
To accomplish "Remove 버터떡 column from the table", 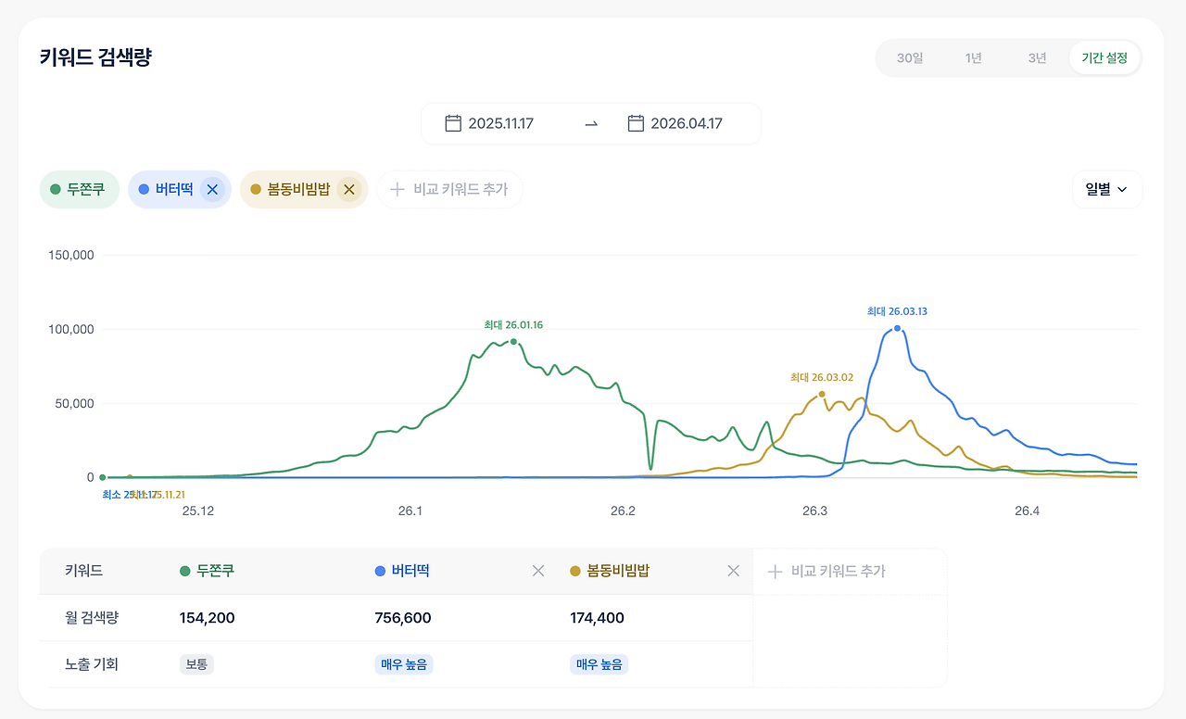I will [x=537, y=571].
